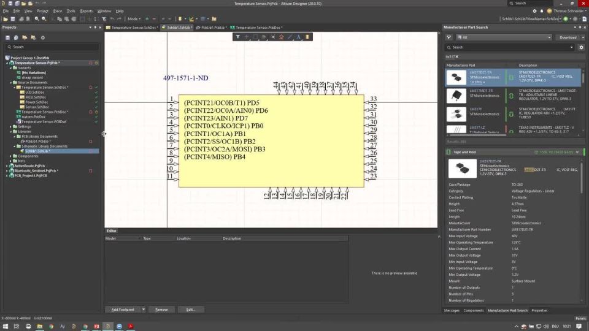
Task: Click the save icon in Projects panel toolbar
Action: [x=7, y=37]
